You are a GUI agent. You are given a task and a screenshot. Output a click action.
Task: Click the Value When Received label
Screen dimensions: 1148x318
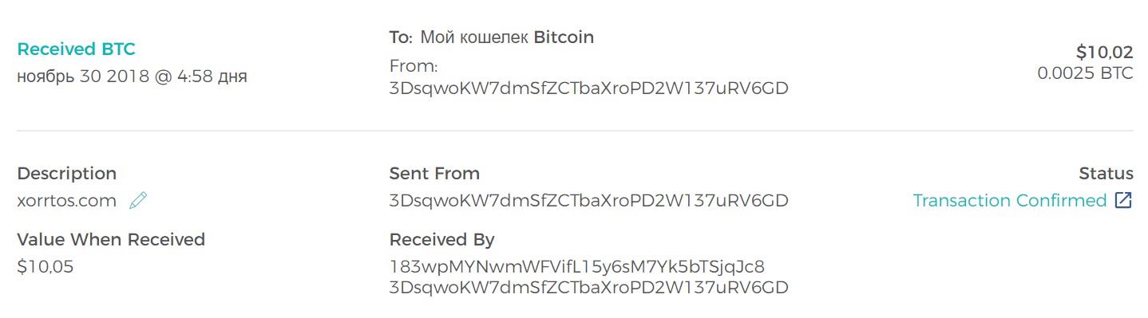pyautogui.click(x=111, y=240)
